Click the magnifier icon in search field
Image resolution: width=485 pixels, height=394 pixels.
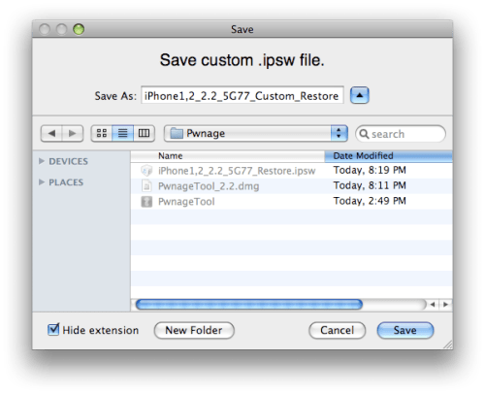364,134
